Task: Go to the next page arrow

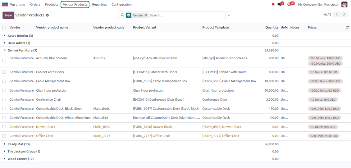Action: 344,15
